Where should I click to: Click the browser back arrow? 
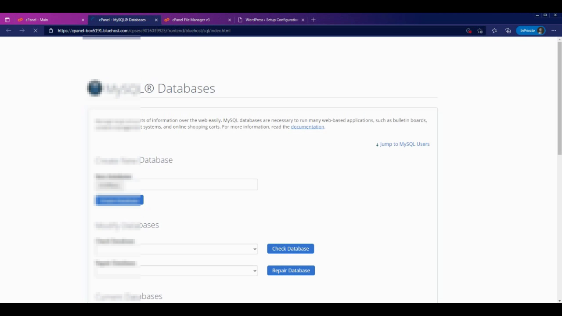coord(8,31)
